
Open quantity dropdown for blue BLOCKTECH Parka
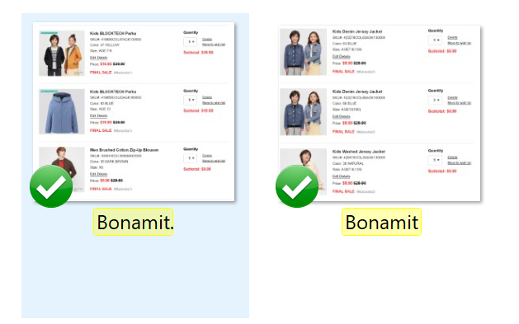click(191, 101)
